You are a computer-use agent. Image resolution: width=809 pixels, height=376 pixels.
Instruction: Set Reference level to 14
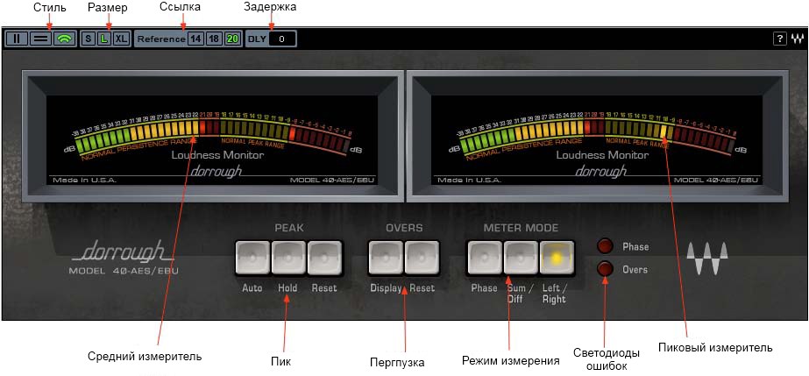pos(195,39)
